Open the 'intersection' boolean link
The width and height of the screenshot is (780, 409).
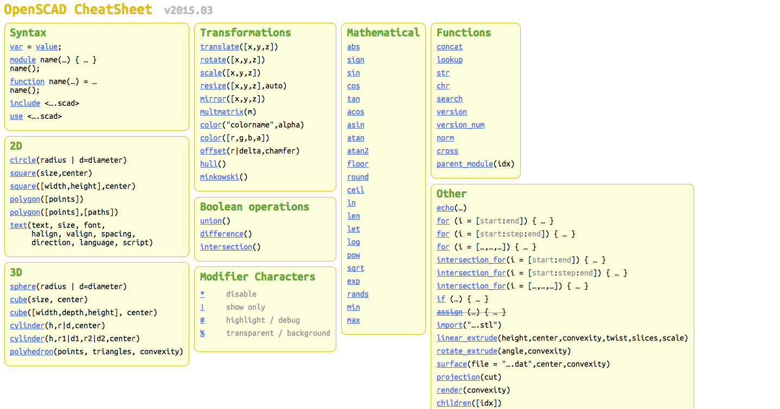[x=226, y=247]
